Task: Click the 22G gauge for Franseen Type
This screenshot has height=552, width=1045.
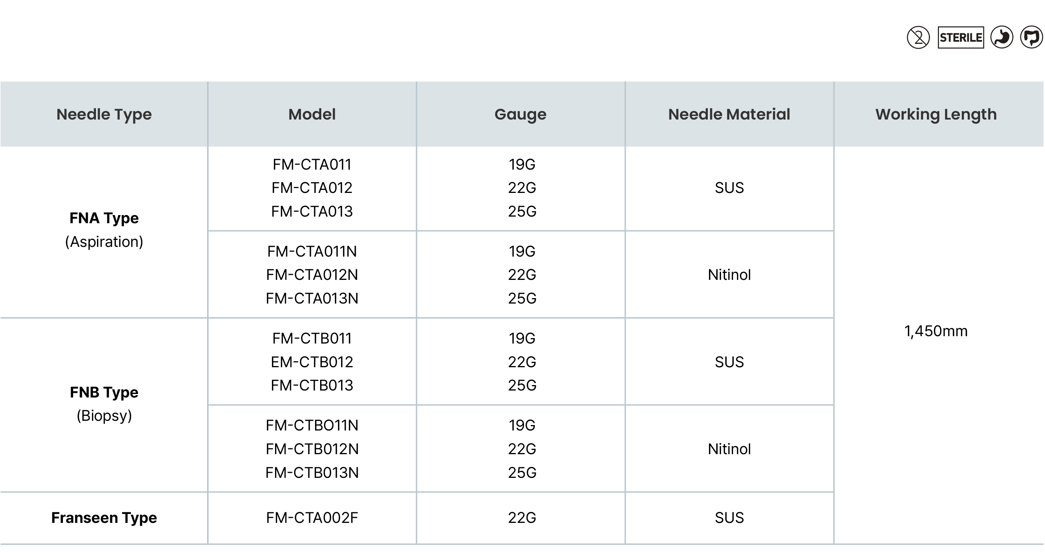Action: click(522, 518)
